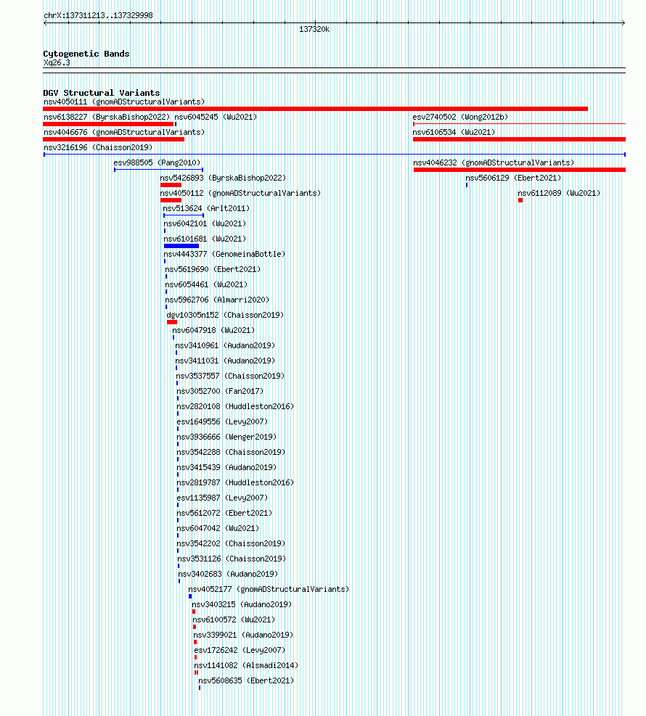The width and height of the screenshot is (646, 716).
Task: Select nsv6047918 (Wu2021) label
Action: [213, 330]
